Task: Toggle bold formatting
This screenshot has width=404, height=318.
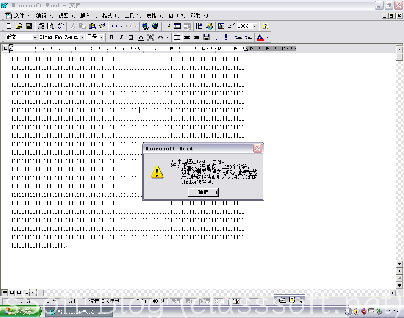Action: tap(112, 37)
